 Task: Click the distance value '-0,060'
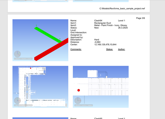click(97, 42)
